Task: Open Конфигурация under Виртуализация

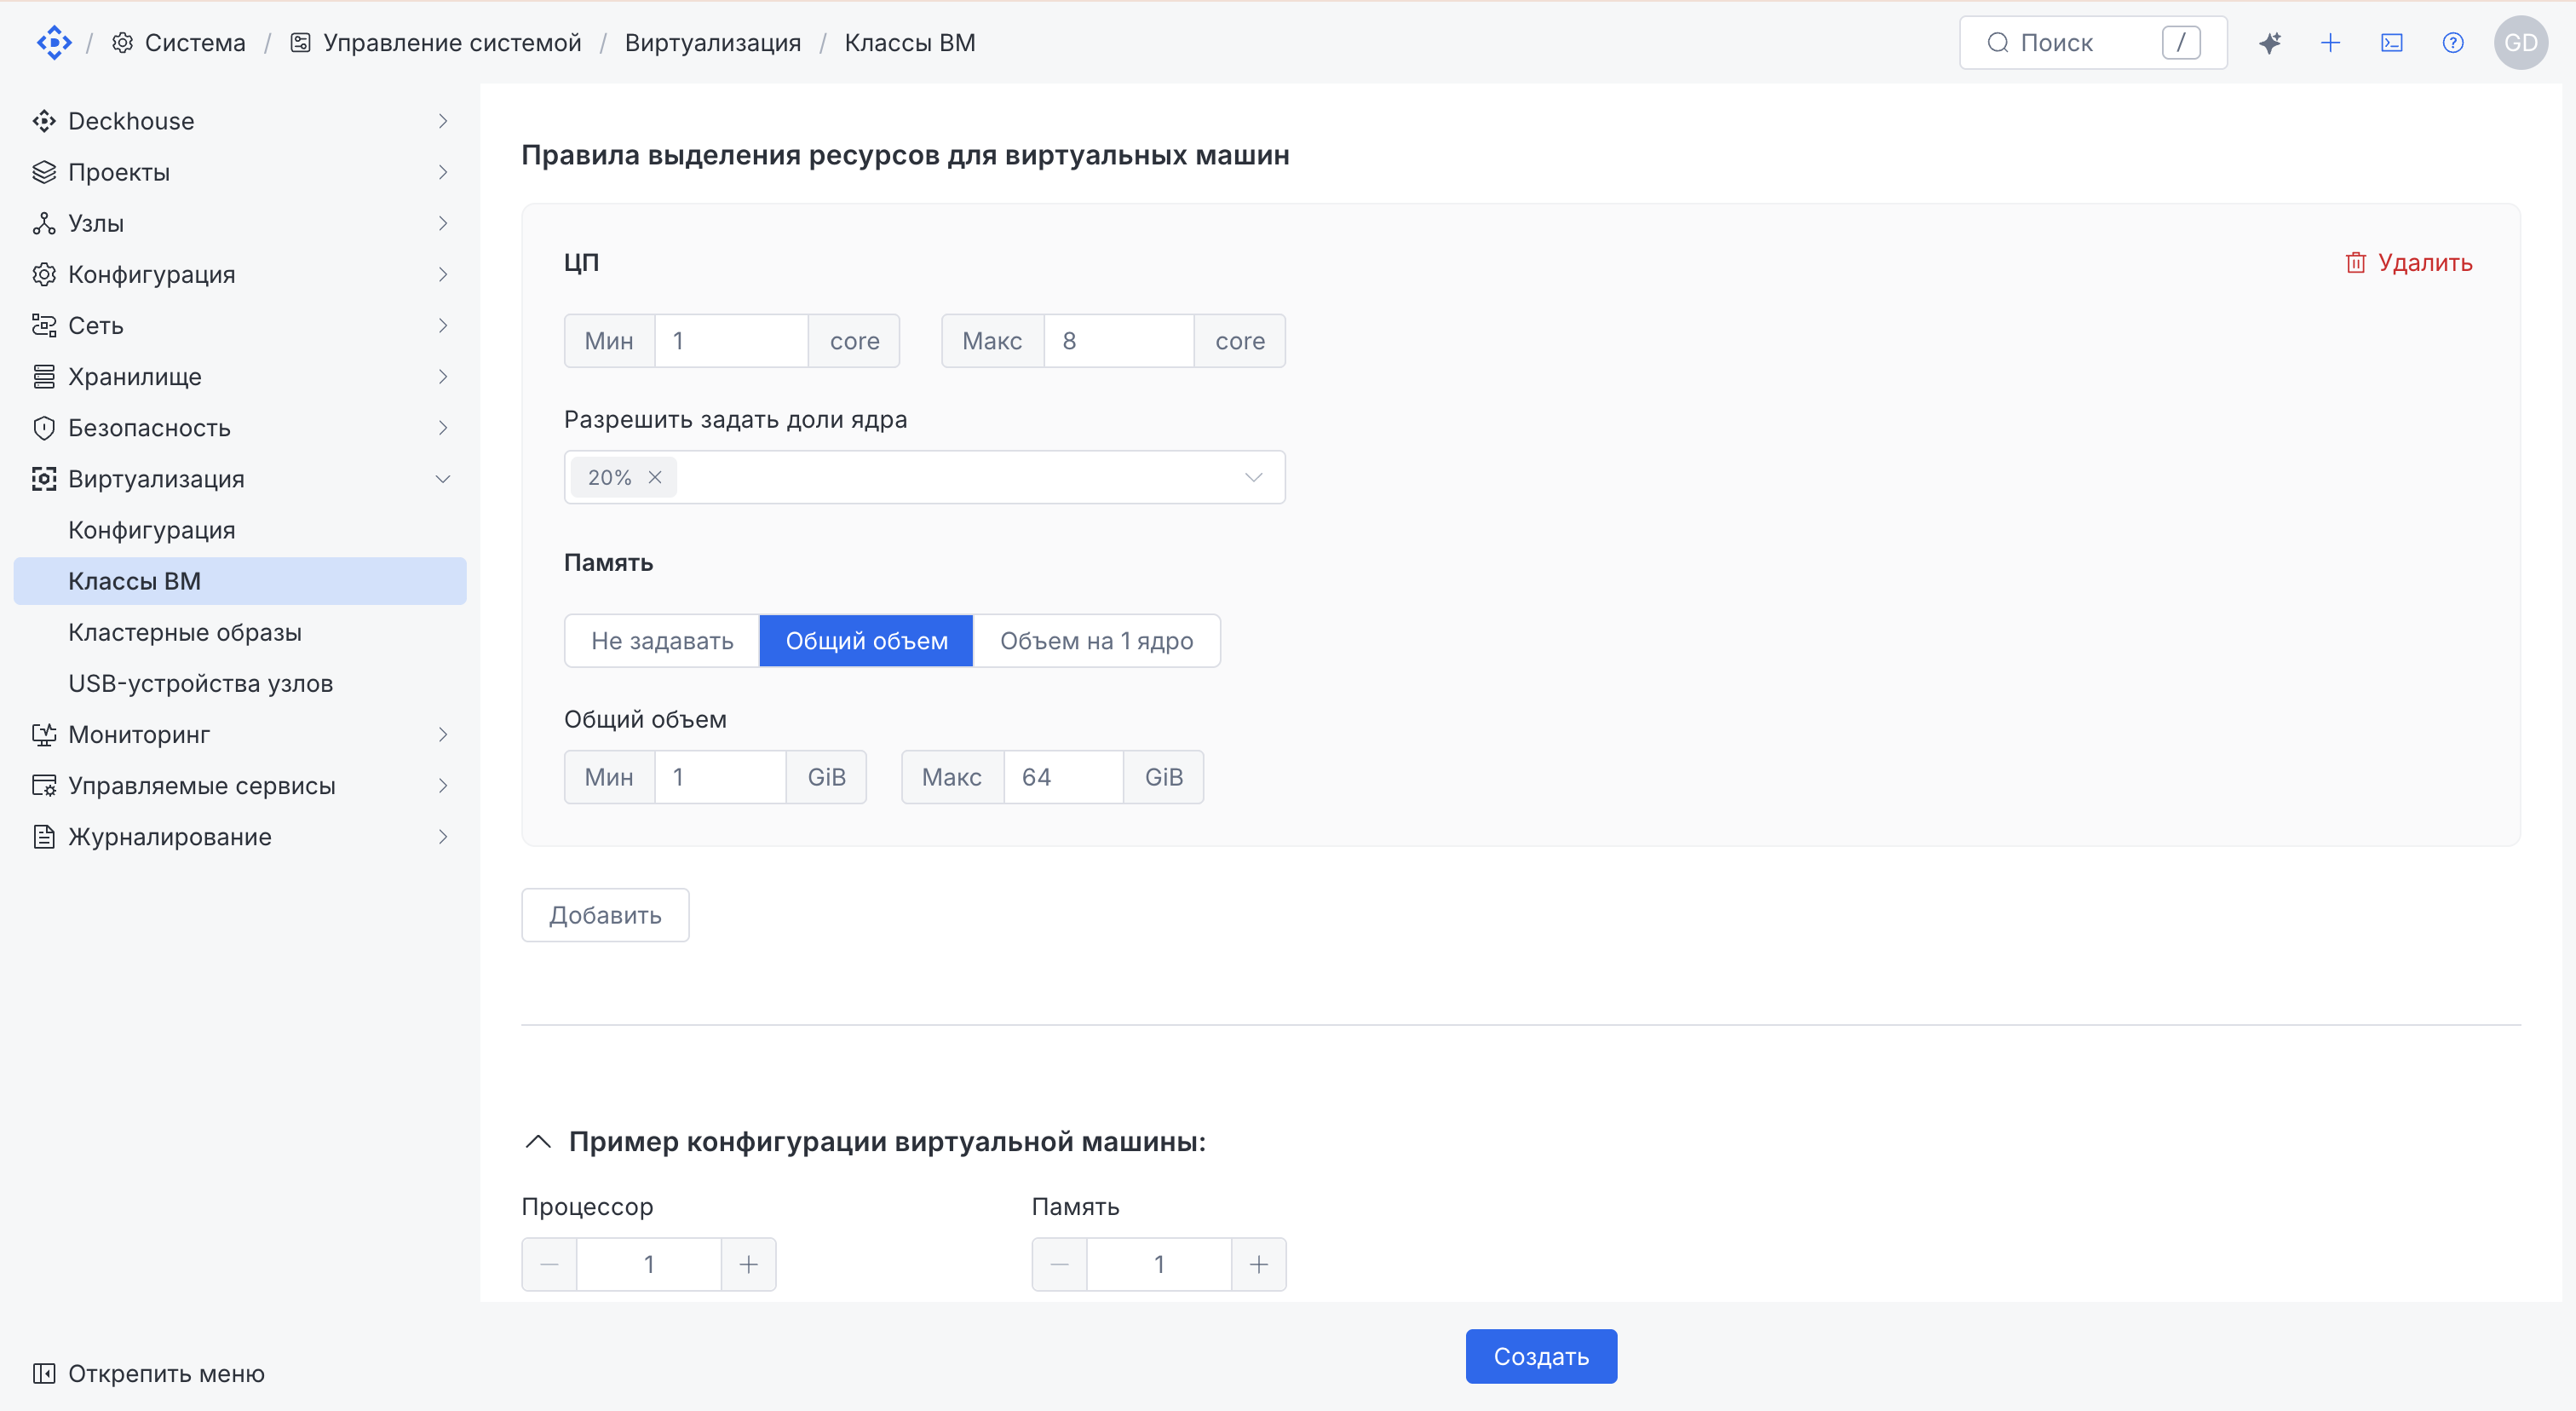Action: pos(240,530)
